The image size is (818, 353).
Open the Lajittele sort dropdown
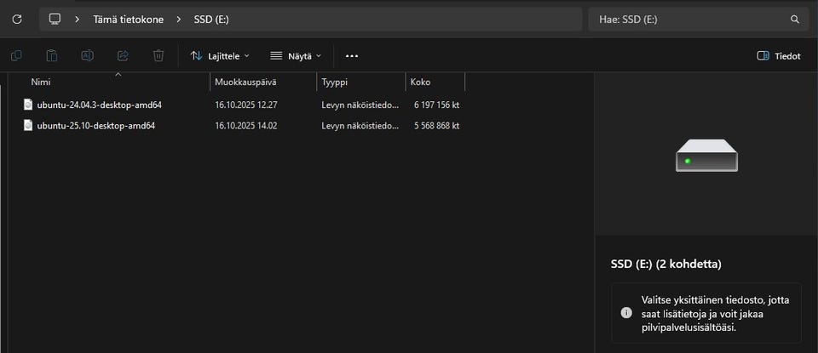pyautogui.click(x=220, y=56)
